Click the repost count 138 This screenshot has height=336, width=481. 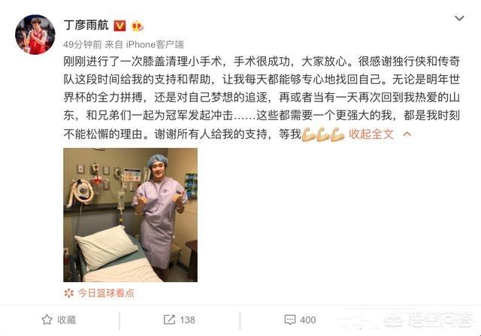(x=187, y=320)
